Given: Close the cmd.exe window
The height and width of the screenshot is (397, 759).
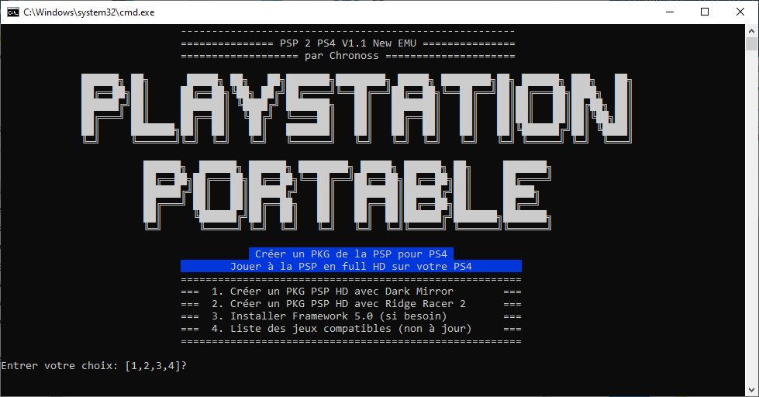Looking at the screenshot, I should click(x=740, y=12).
